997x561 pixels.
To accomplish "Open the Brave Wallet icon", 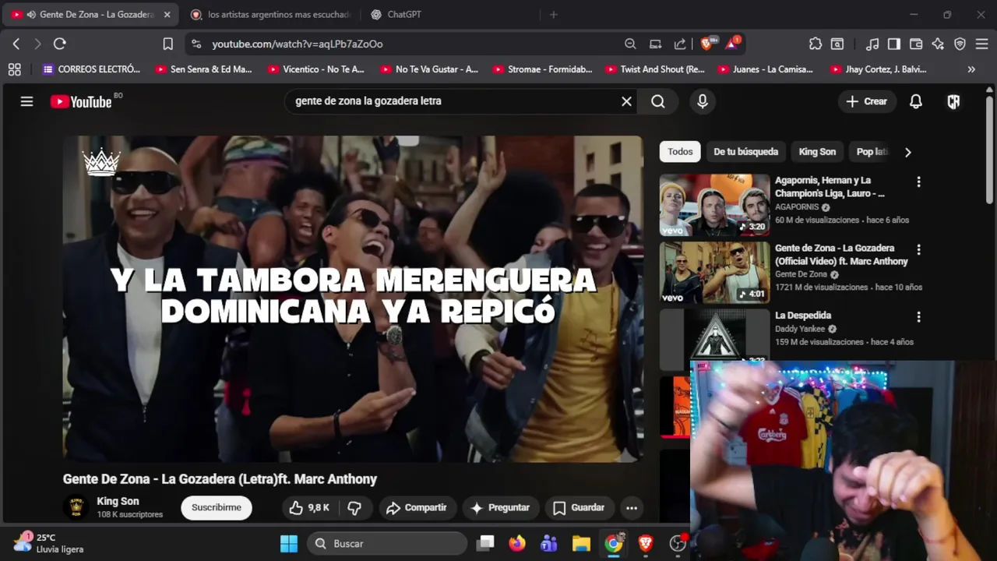I will tap(916, 44).
